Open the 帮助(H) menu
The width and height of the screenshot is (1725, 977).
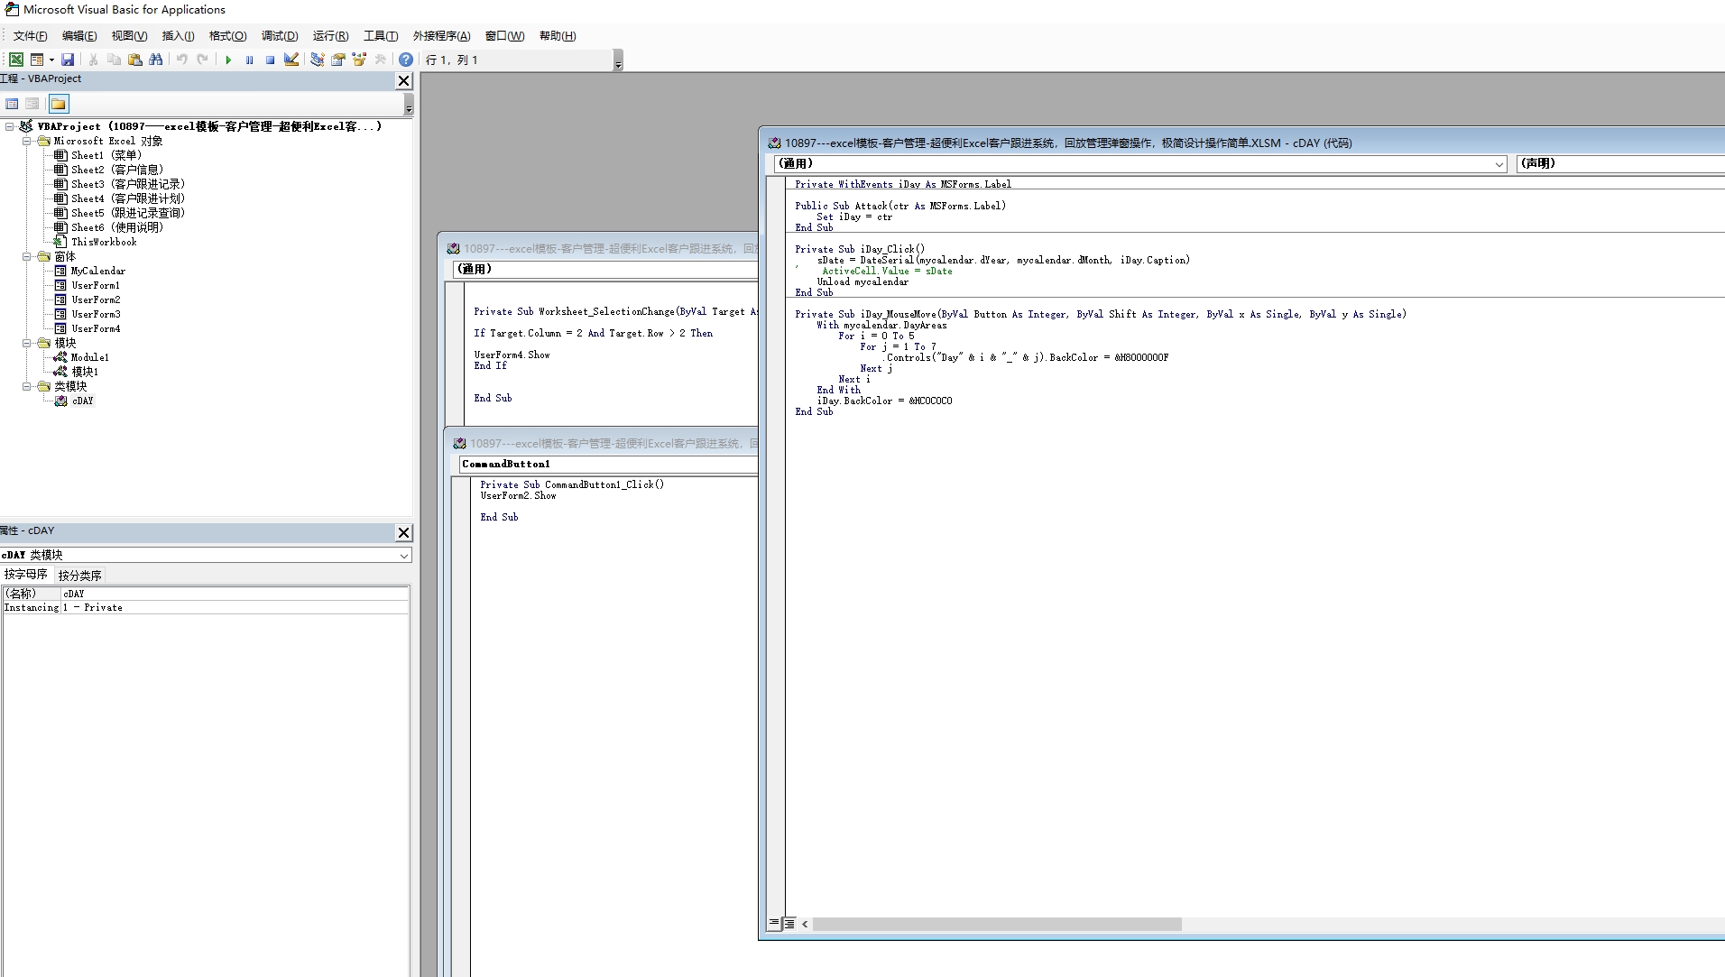558,36
